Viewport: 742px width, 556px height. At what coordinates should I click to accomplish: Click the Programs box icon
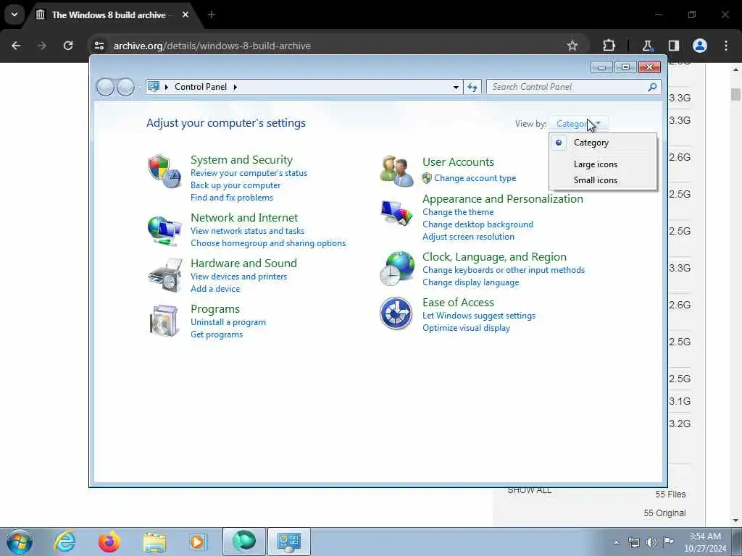pyautogui.click(x=164, y=321)
